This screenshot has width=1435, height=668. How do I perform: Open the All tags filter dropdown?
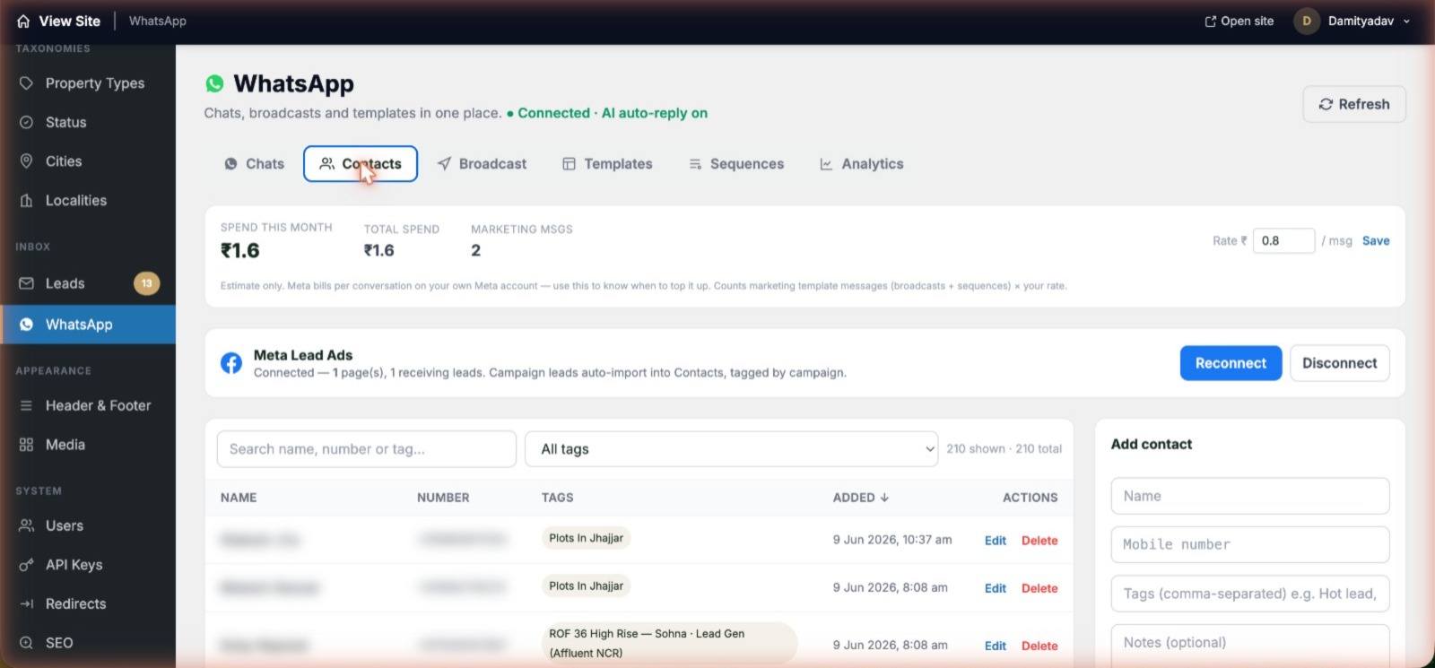732,449
